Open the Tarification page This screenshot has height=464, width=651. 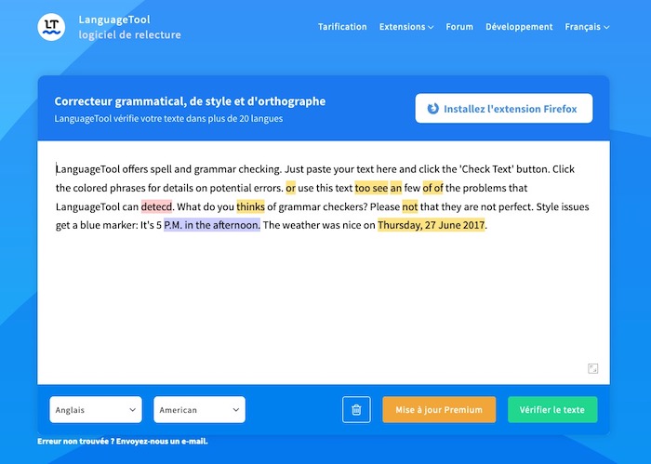[x=342, y=27]
